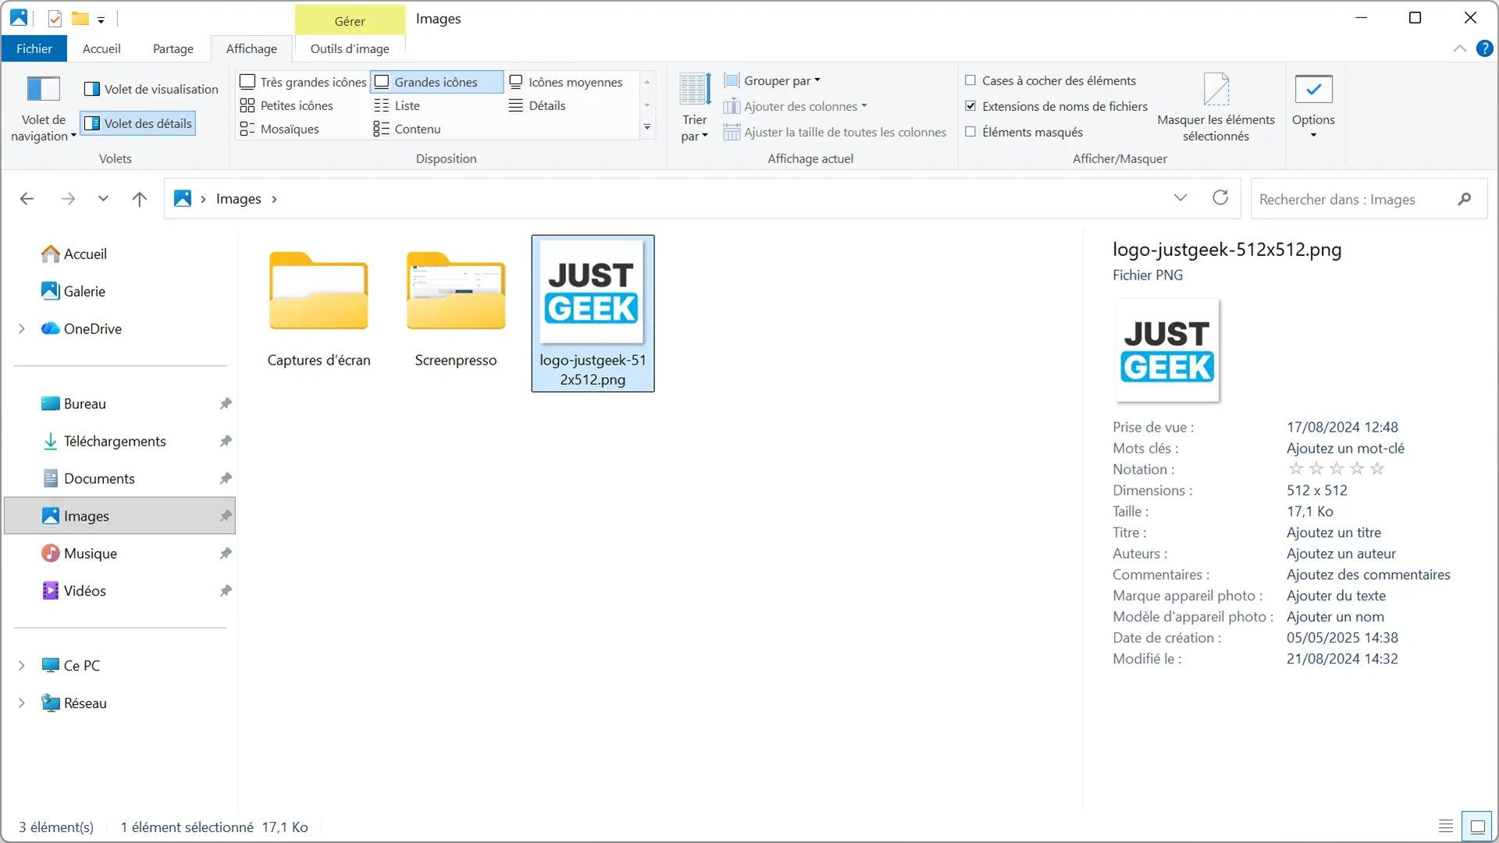Open the Trier par sort menu
1499x843 pixels.
tap(695, 108)
